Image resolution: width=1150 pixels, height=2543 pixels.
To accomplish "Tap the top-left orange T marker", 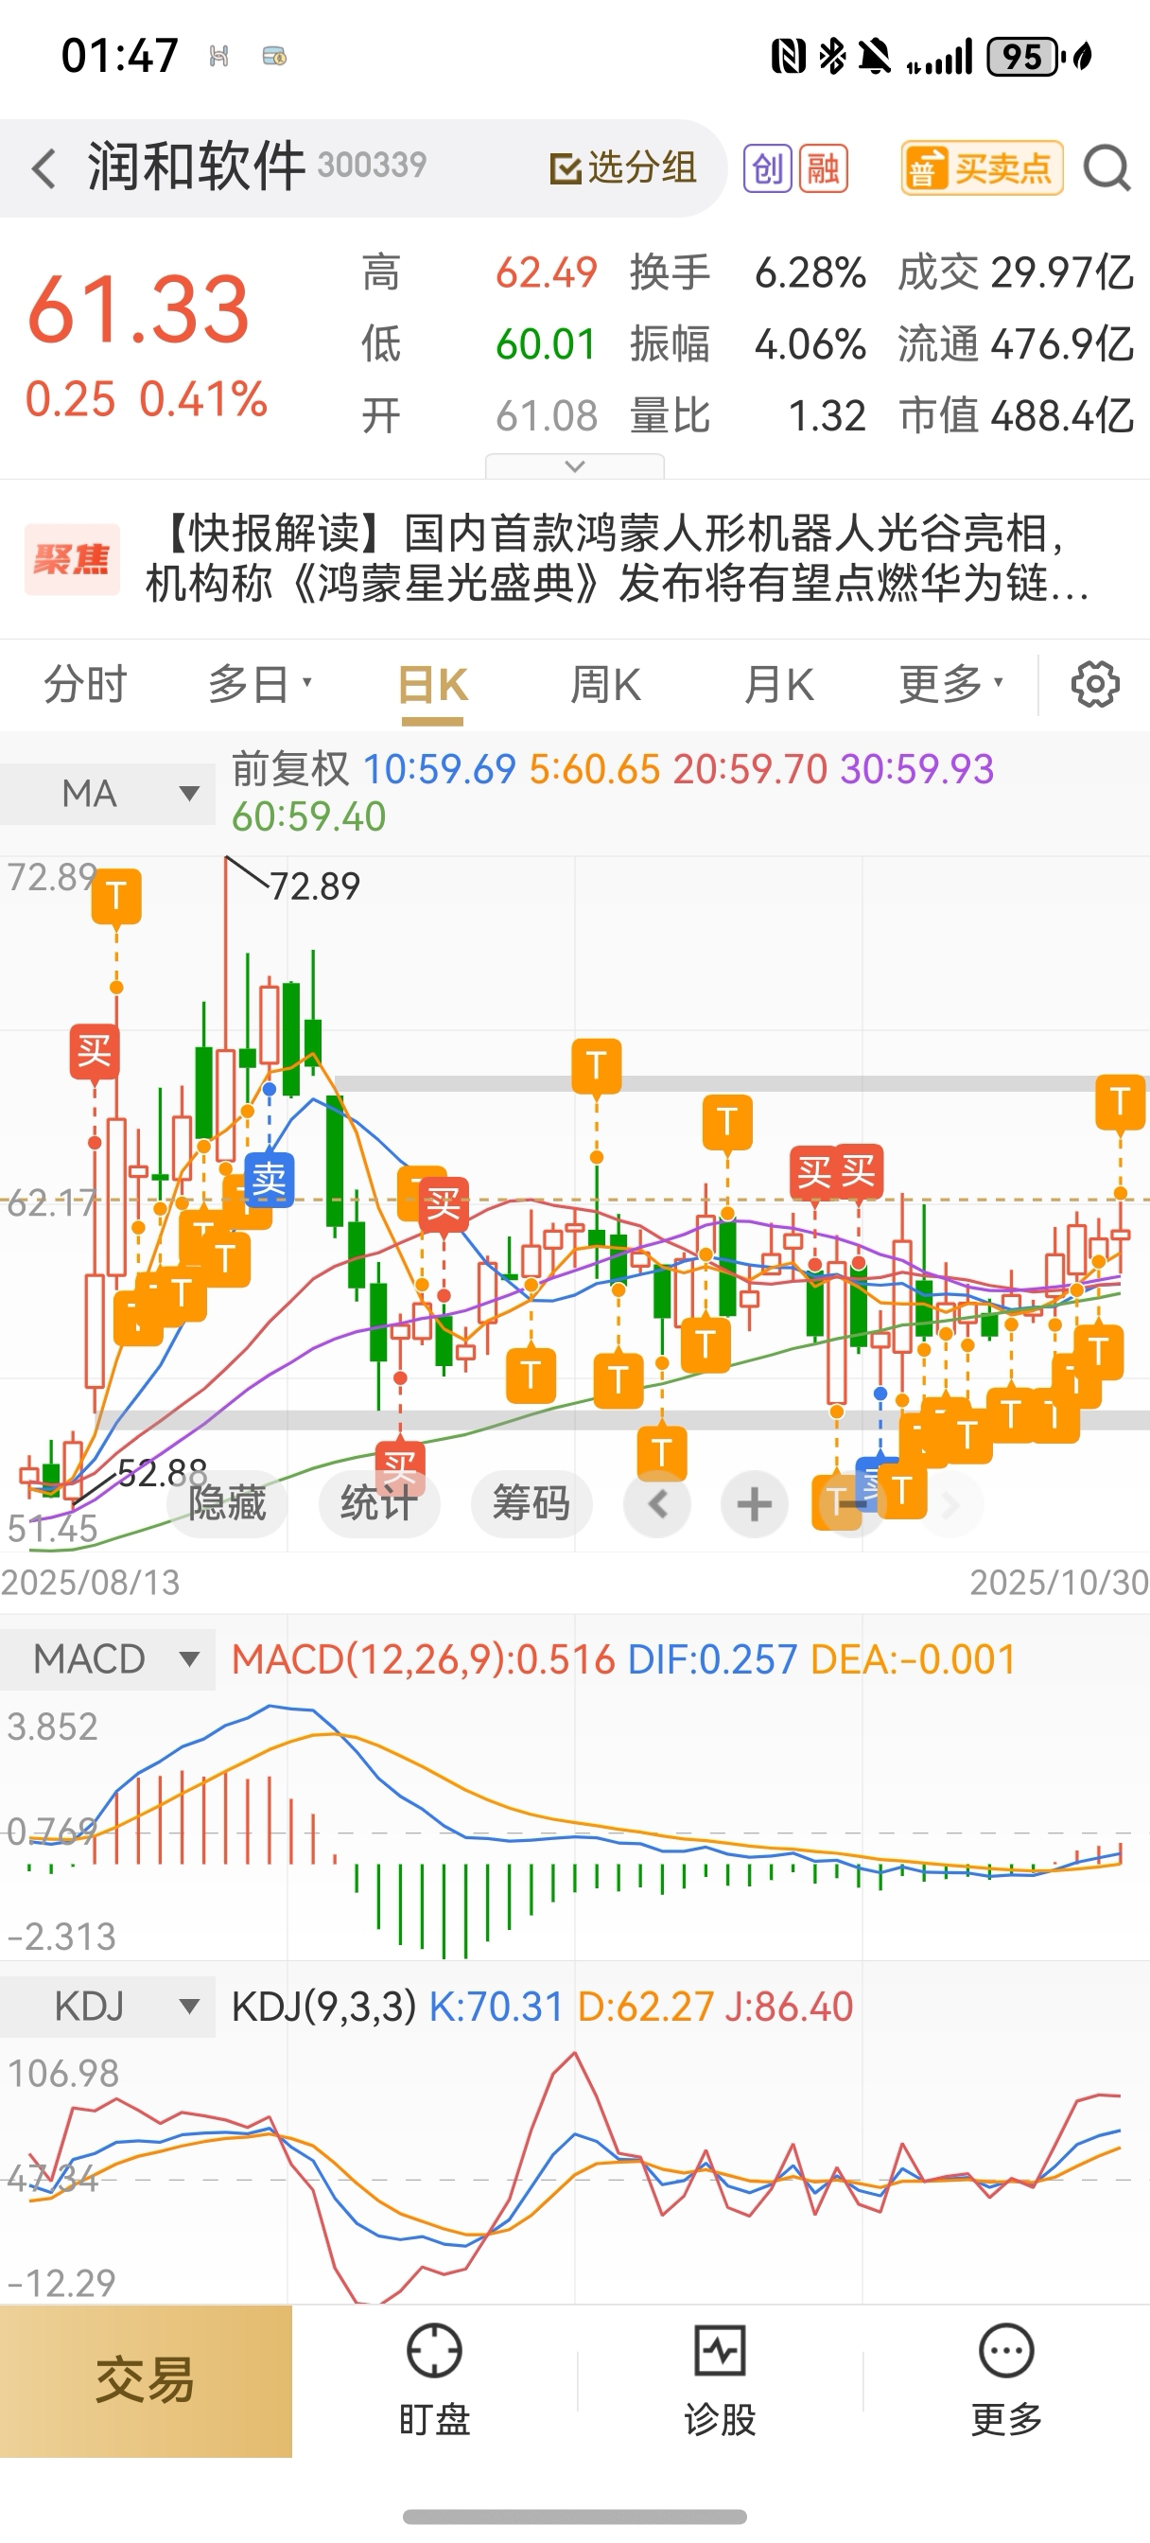I will [x=116, y=896].
